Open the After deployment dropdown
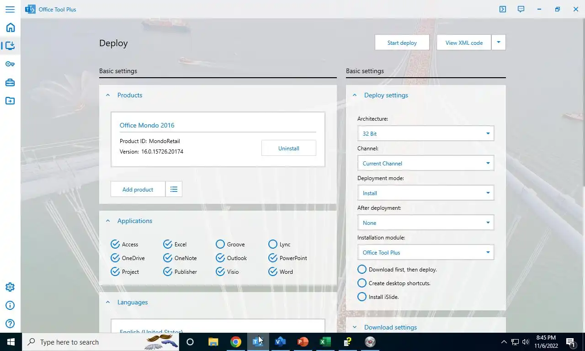585x351 pixels. [x=425, y=223]
